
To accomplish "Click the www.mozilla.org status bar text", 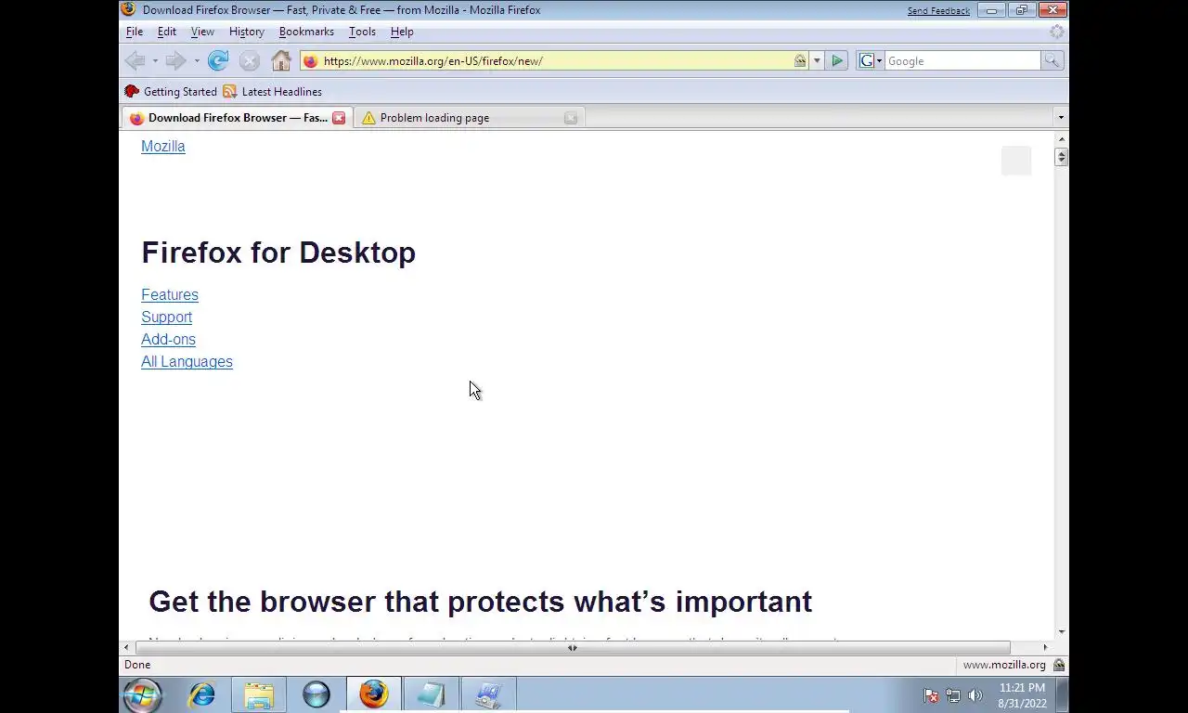I will click(1004, 665).
